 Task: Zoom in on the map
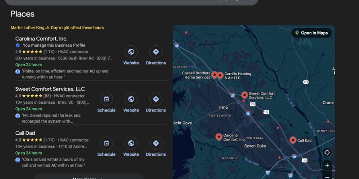327,165
